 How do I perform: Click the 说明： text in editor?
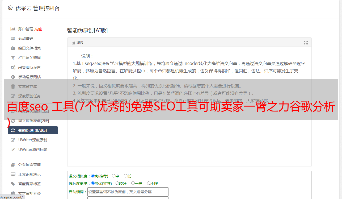coord(87,56)
